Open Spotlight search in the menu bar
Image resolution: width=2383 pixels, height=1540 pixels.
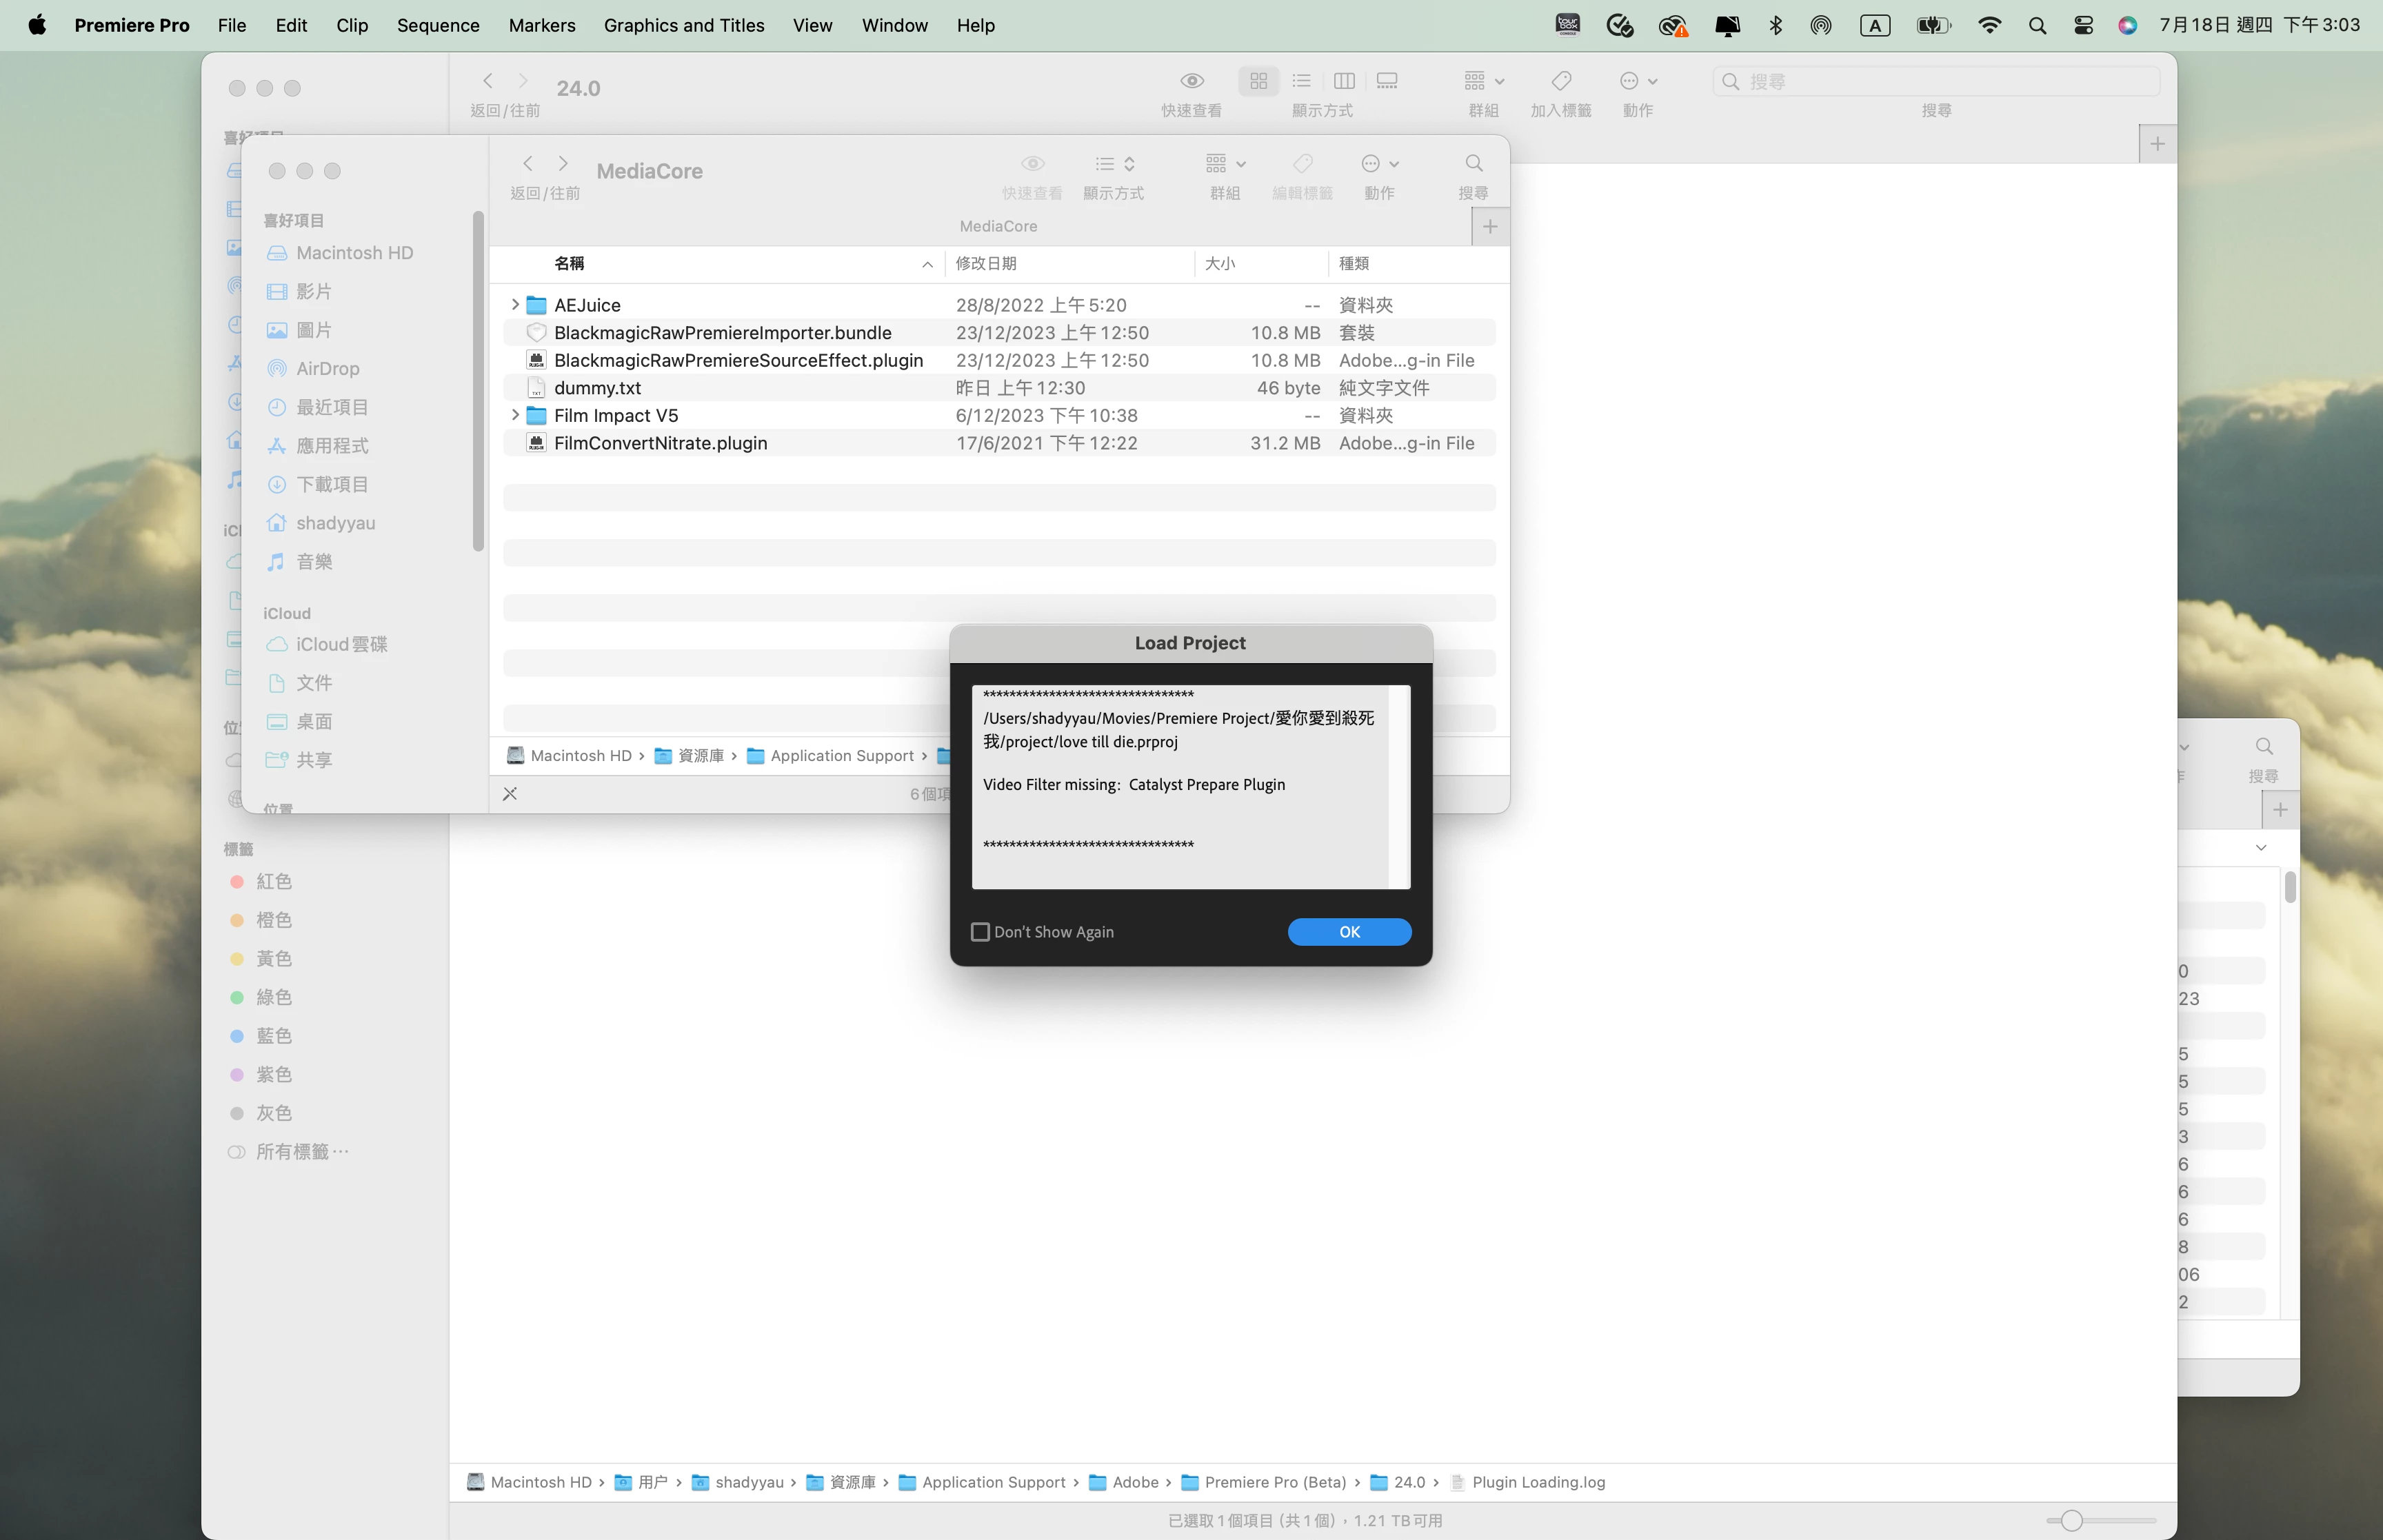click(x=2037, y=26)
